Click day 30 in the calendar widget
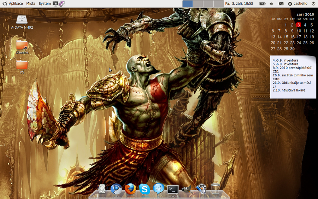 [x=292, y=49]
